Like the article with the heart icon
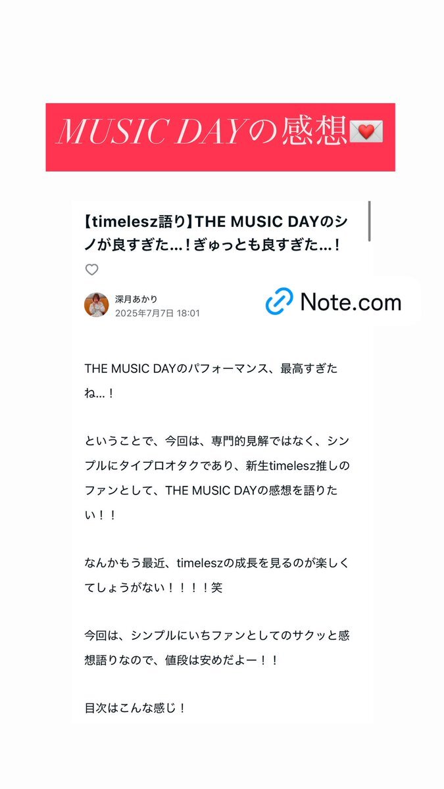444x789 pixels. [92, 270]
